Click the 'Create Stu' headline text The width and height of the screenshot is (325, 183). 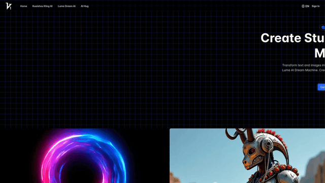tap(292, 38)
